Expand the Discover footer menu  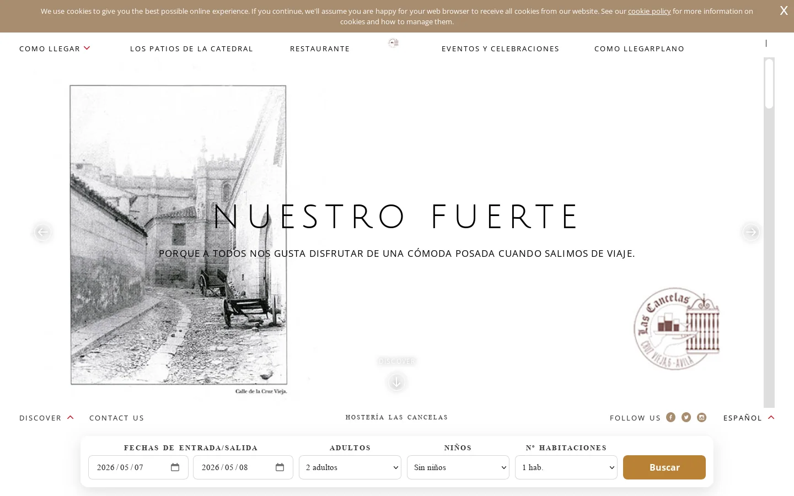46,418
